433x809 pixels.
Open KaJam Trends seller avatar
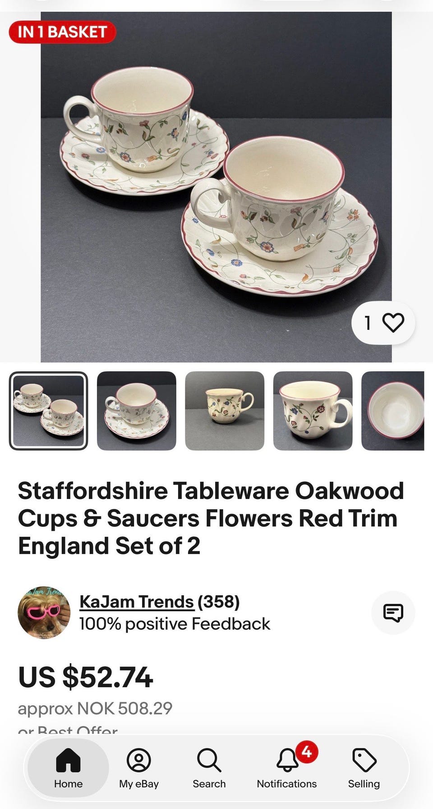(44, 612)
